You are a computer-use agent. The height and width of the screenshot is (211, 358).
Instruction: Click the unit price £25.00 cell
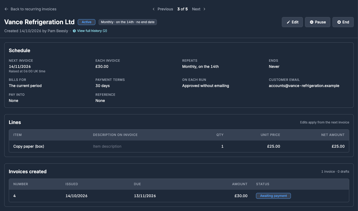[274, 146]
